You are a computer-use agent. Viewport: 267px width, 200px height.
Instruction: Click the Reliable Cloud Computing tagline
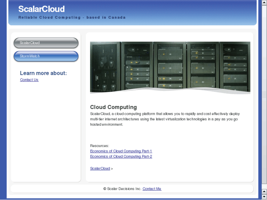(72, 17)
